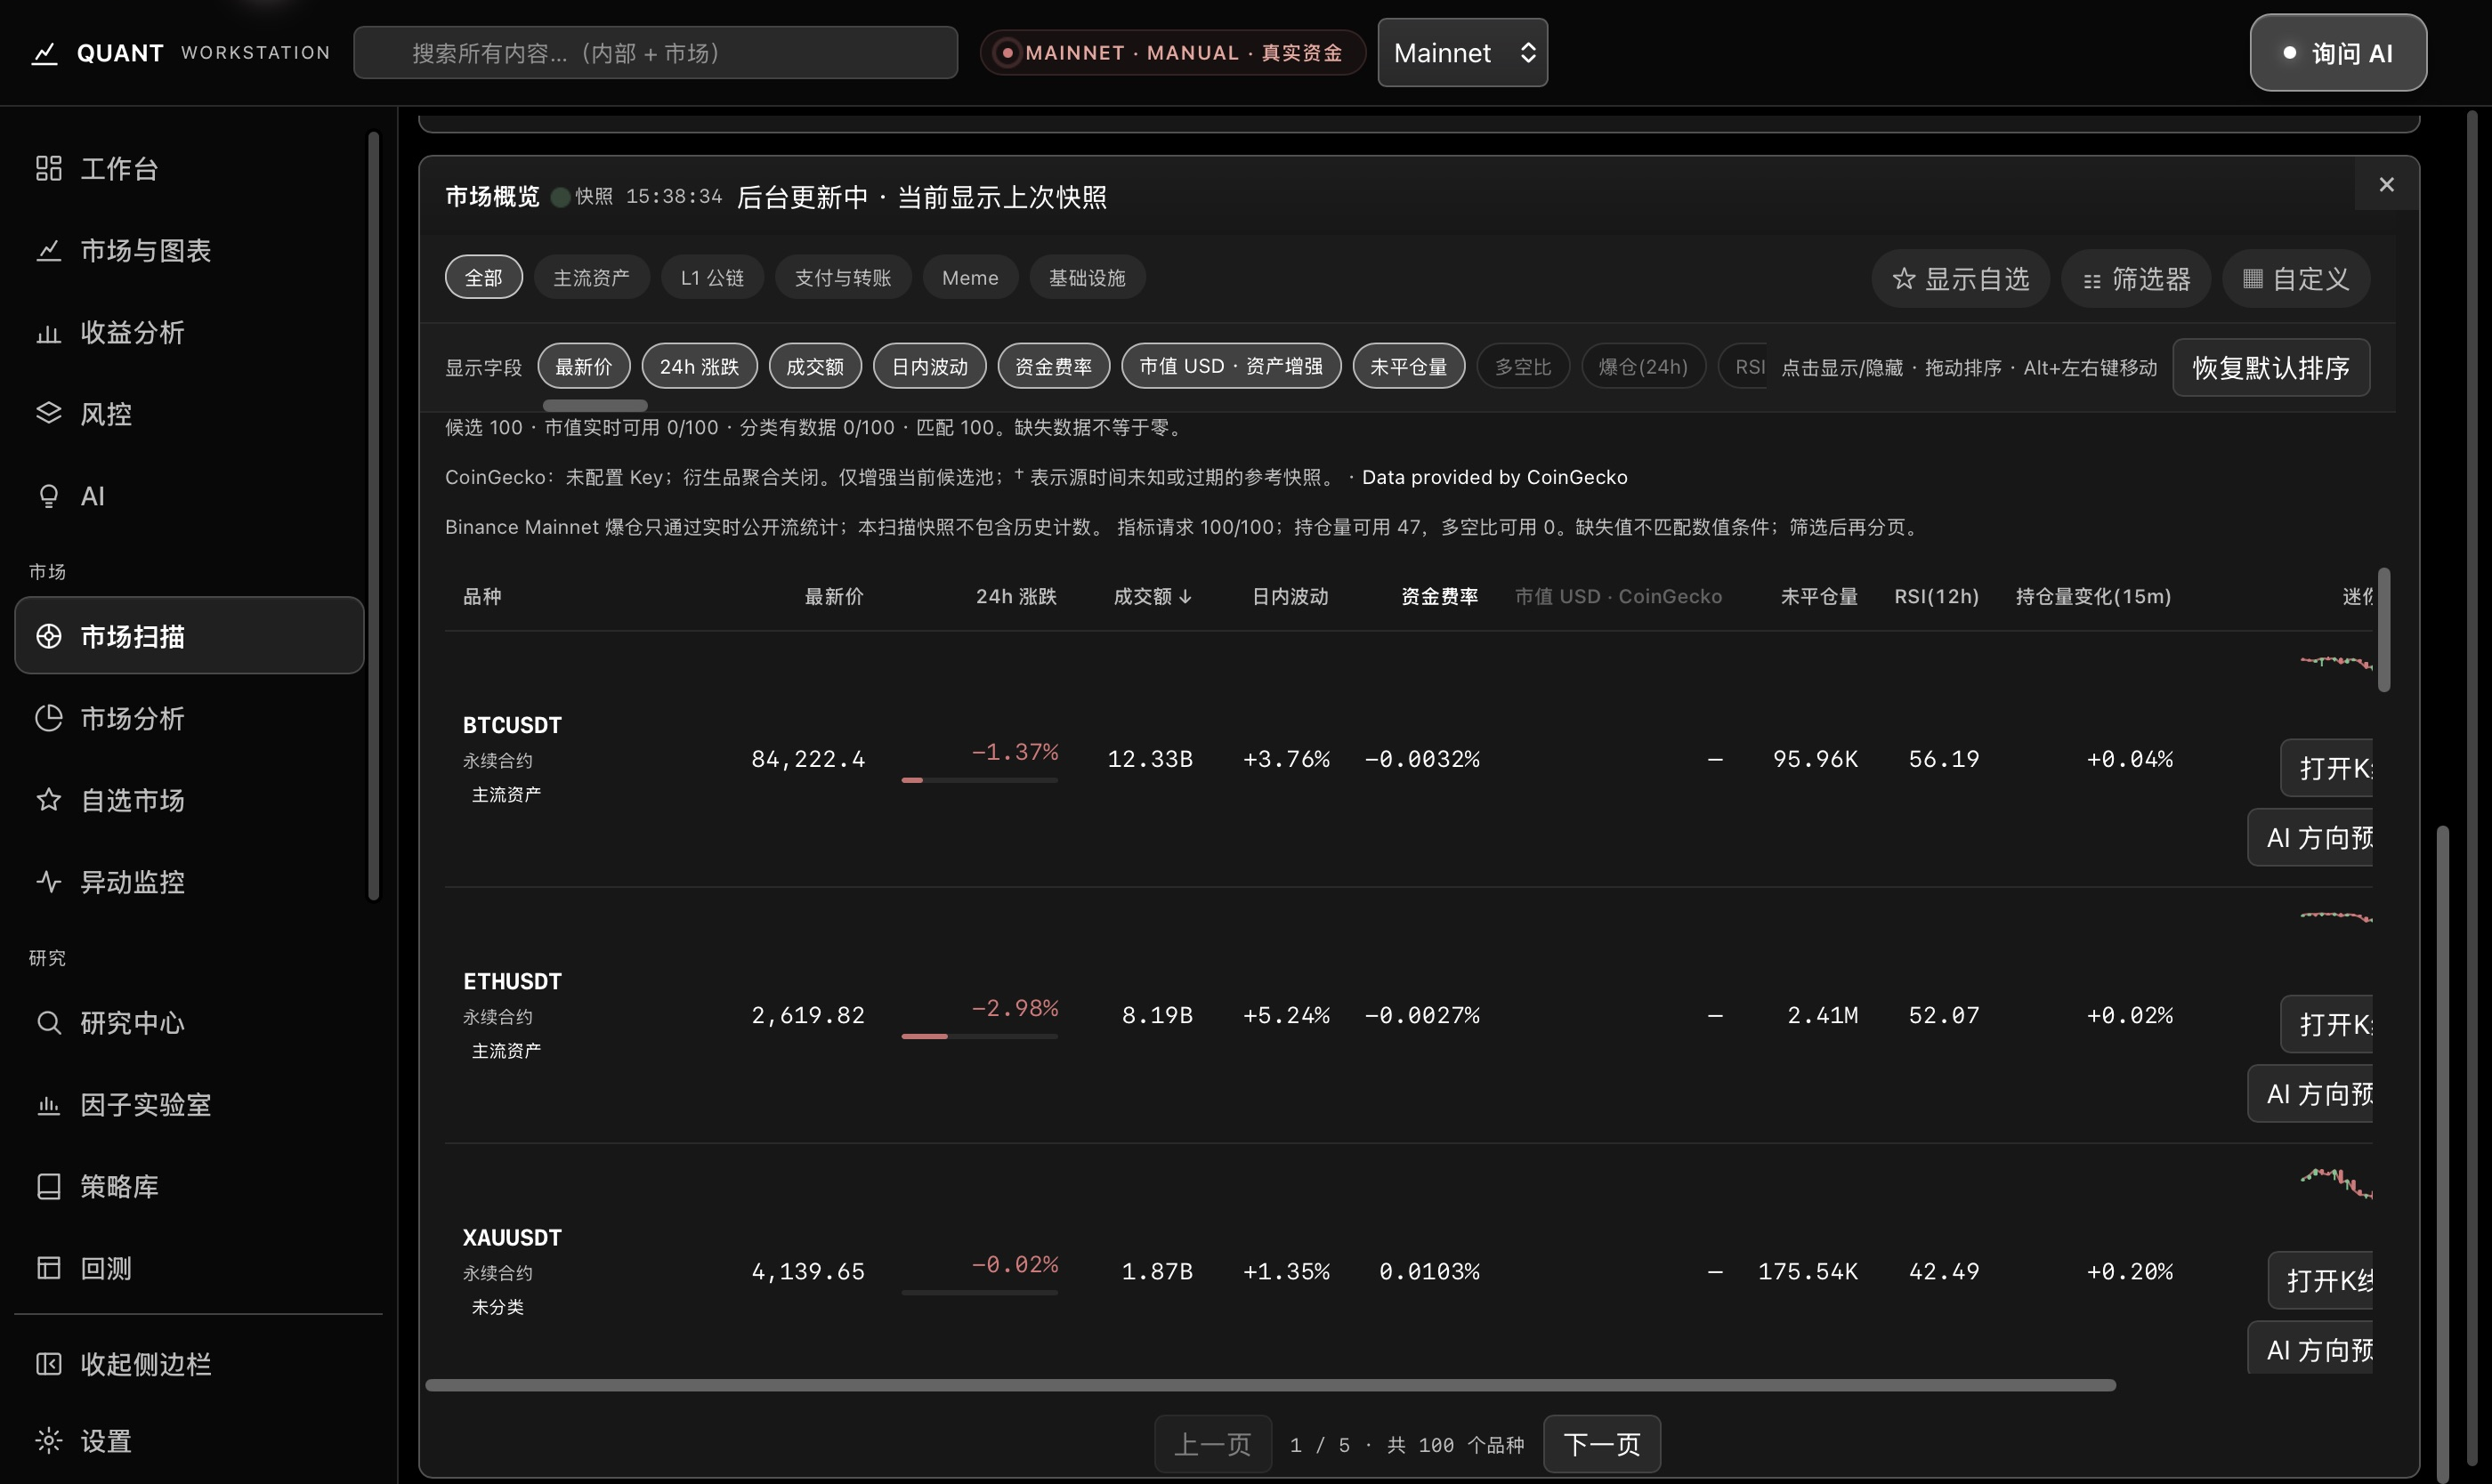Open 市场分析 pie chart icon

coord(48,718)
